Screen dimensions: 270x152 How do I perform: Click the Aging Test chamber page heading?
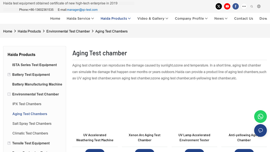tap(100, 53)
